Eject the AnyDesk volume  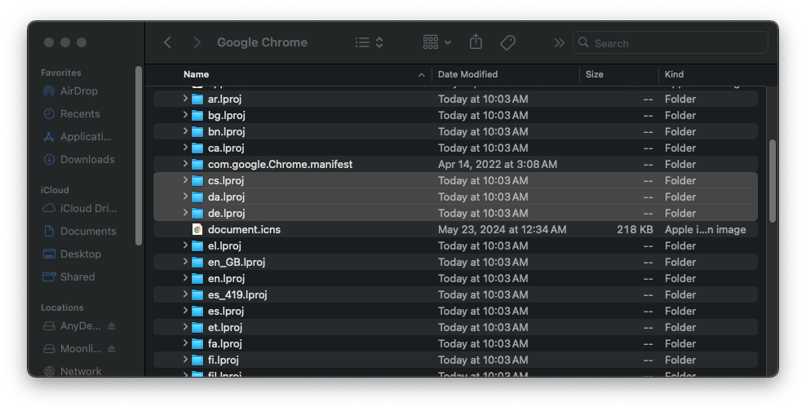[112, 325]
